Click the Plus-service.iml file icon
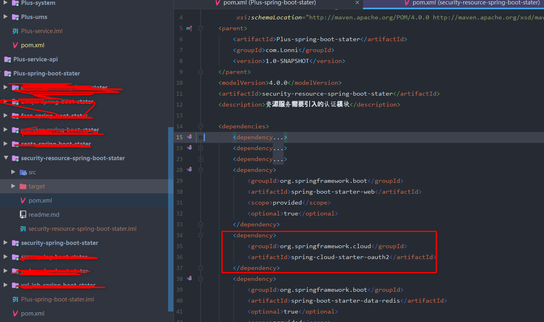 coord(15,31)
